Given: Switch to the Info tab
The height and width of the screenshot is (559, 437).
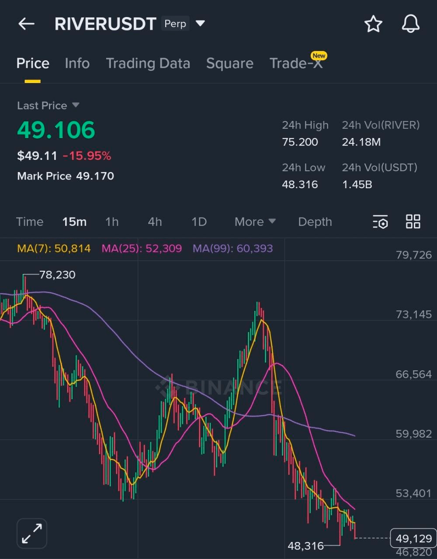Looking at the screenshot, I should pos(77,64).
